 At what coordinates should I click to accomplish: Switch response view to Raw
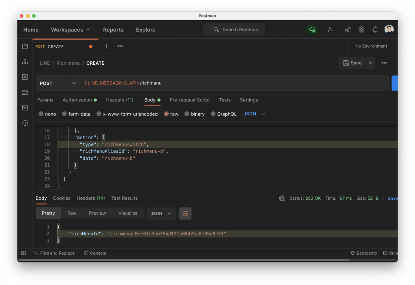point(72,213)
